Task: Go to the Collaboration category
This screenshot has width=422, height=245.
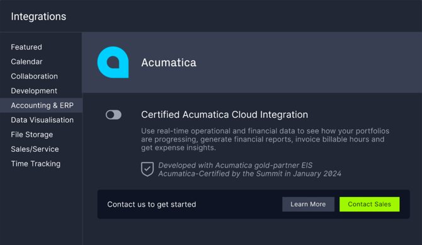Action: coord(34,76)
